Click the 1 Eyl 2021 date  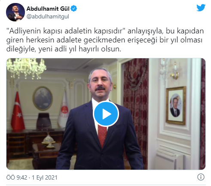click(45, 177)
